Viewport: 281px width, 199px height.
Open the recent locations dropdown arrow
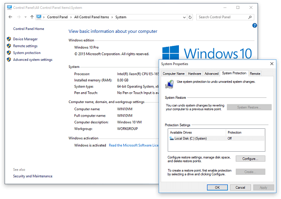click(25, 17)
